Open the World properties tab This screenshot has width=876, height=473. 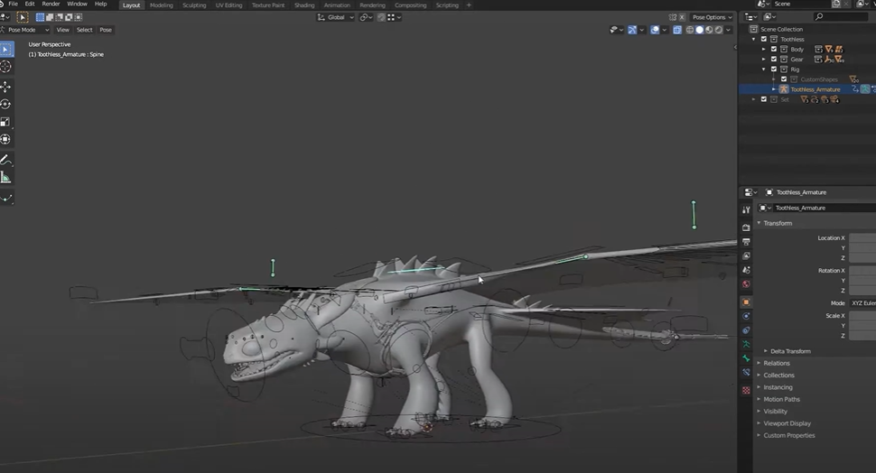click(x=746, y=283)
